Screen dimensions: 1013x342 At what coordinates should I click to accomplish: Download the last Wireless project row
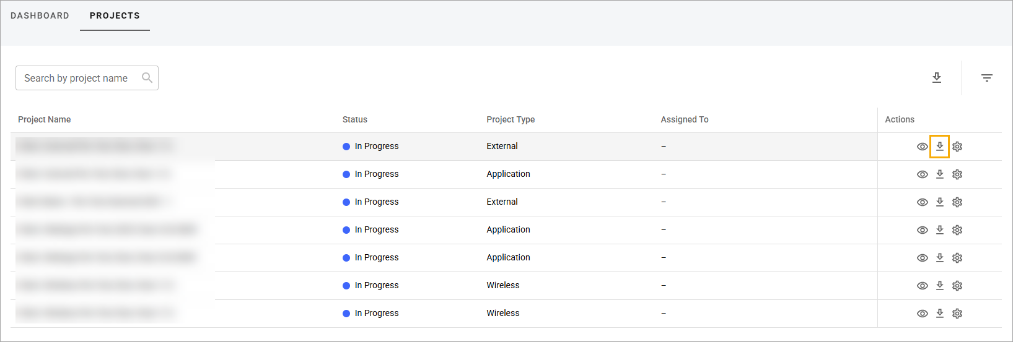[x=940, y=314]
